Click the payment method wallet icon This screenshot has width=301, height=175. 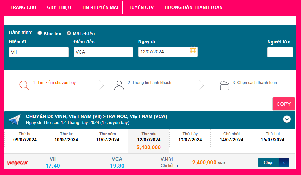pyautogui.click(x=224, y=85)
